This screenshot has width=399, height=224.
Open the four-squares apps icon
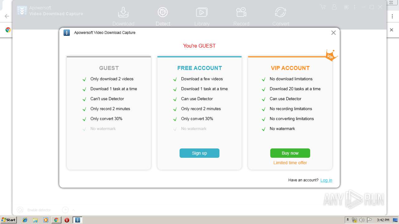click(346, 7)
